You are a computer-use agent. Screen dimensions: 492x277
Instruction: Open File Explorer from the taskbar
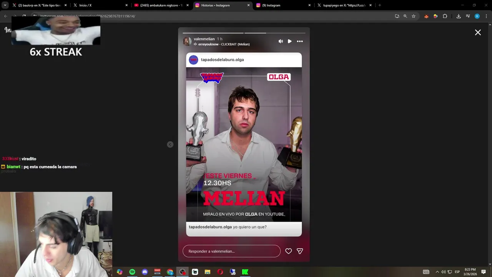208,272
